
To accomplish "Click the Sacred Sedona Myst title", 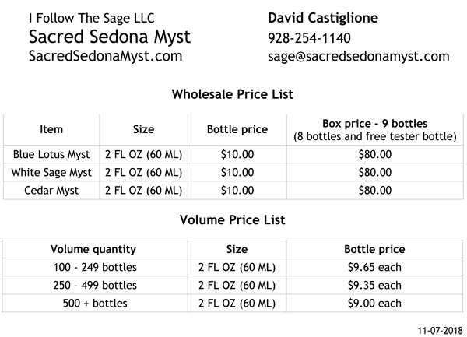I will [109, 37].
